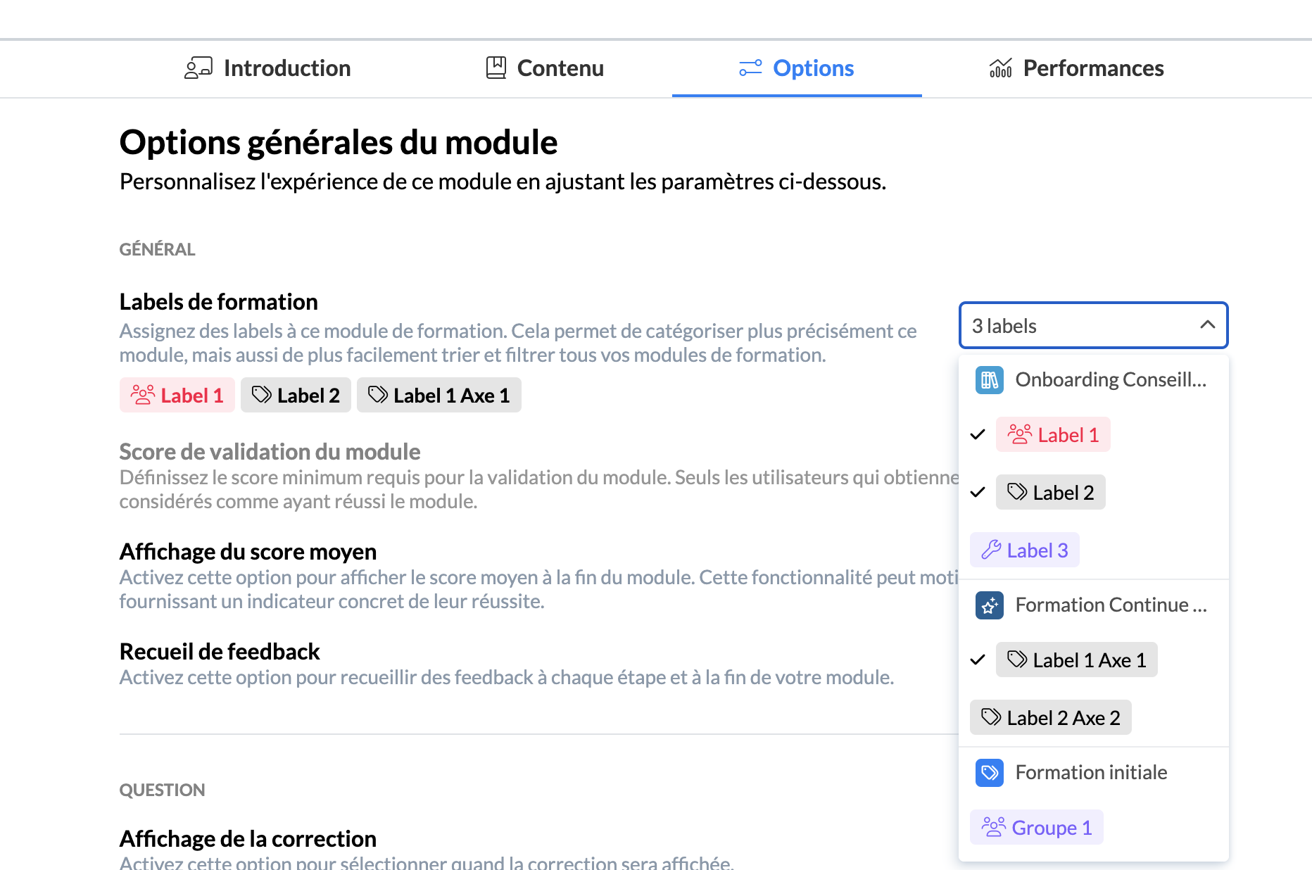This screenshot has width=1312, height=870.
Task: Uncheck Label 1 in the dropdown list
Action: point(1052,435)
